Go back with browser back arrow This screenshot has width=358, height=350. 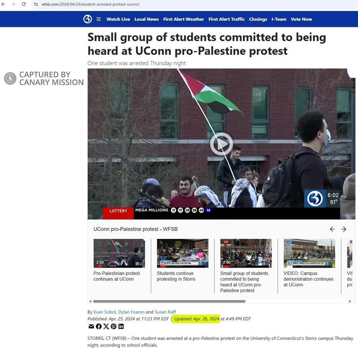tap(3, 4)
